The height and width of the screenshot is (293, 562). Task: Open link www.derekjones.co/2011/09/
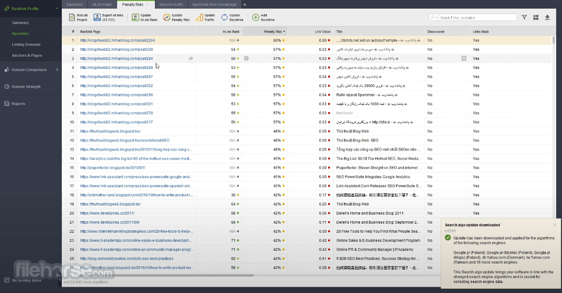110,222
